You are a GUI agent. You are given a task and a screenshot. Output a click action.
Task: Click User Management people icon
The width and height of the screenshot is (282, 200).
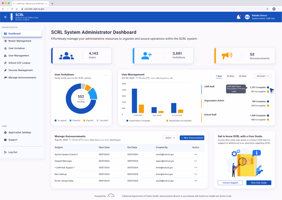(x=5, y=56)
